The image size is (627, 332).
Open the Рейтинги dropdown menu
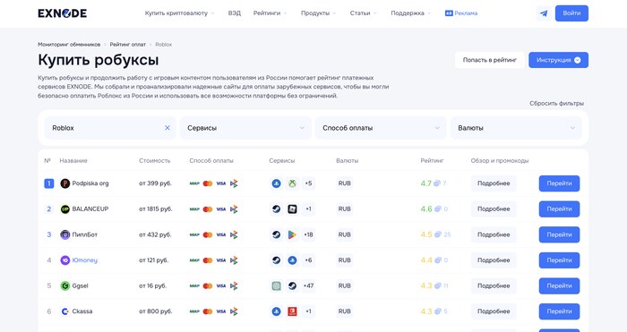tap(271, 13)
